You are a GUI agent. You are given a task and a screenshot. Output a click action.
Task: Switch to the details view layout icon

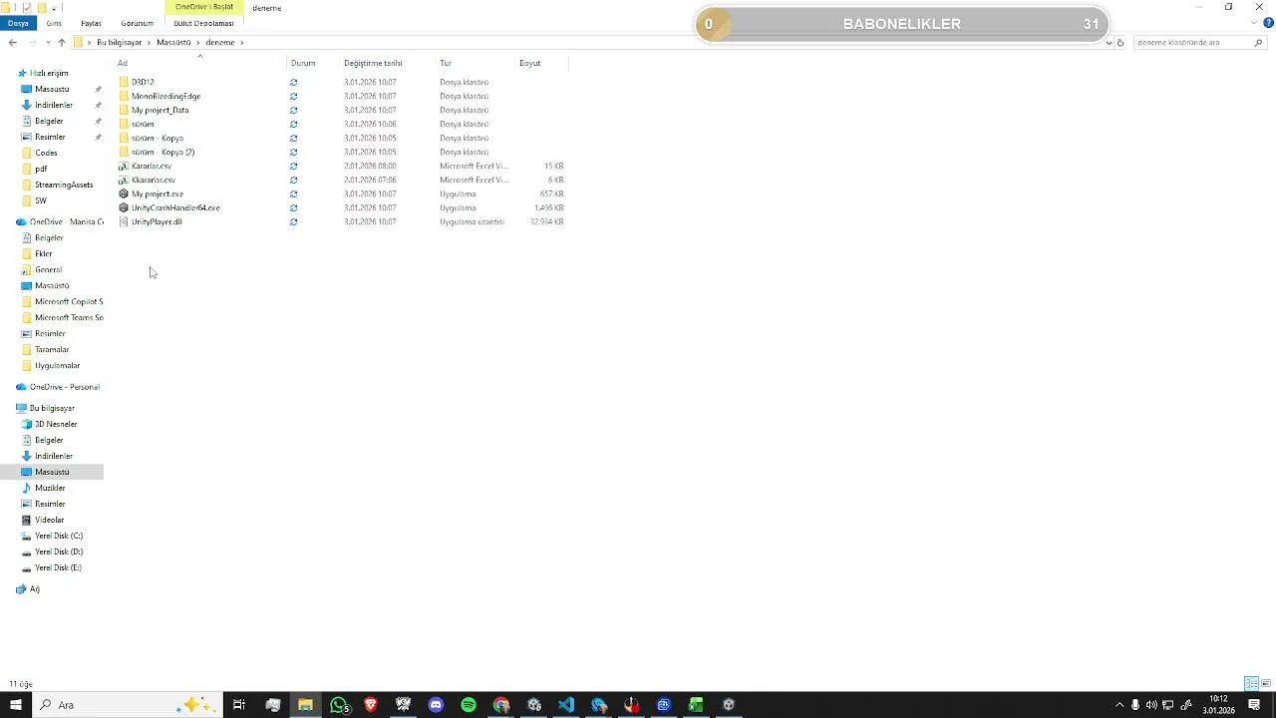[1251, 684]
